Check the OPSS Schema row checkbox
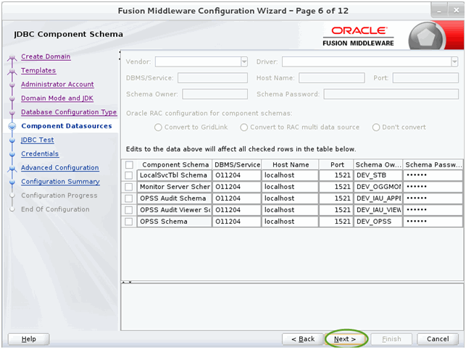 click(x=129, y=222)
